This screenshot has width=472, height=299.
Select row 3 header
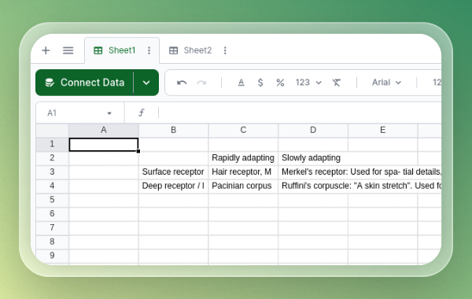[x=52, y=172]
